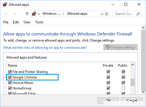Open the Edit menu
146x107 pixels.
[16, 22]
